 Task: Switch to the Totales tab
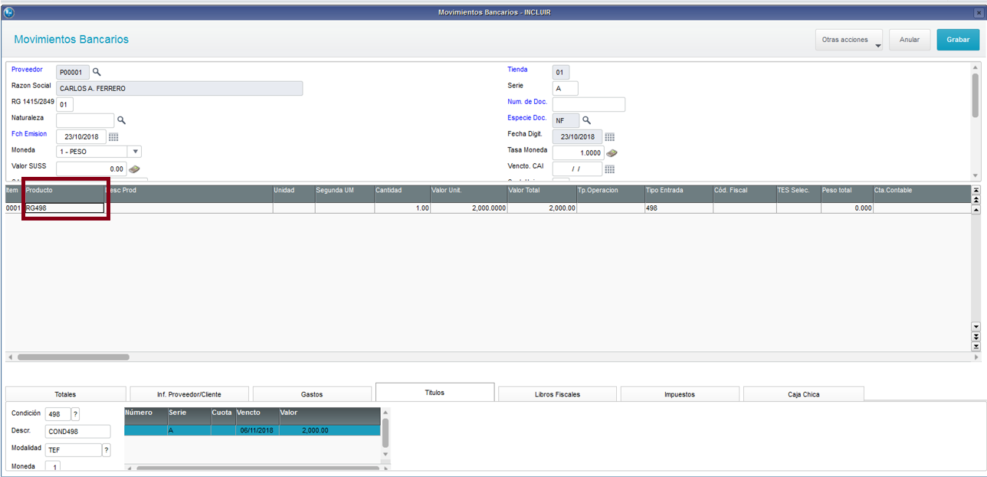pyautogui.click(x=65, y=394)
